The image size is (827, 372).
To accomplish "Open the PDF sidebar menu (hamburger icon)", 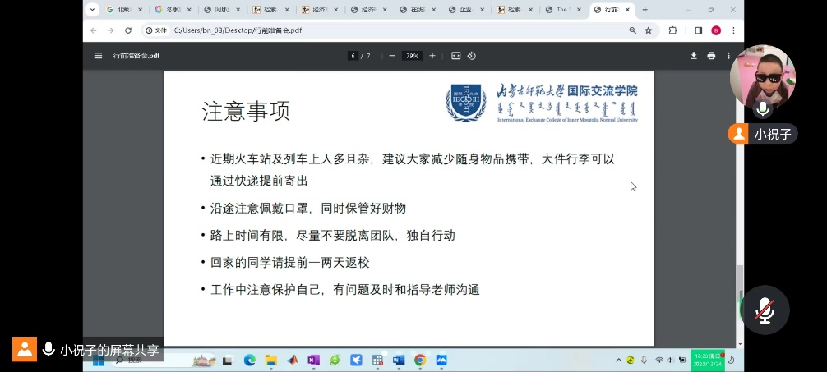I will (98, 56).
